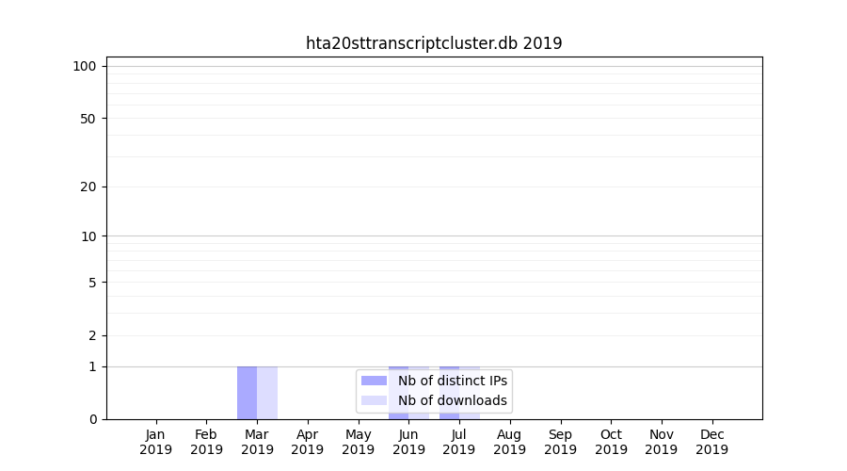Pick the May 2019 x-axis label
This screenshot has height=471, width=847.
point(358,442)
